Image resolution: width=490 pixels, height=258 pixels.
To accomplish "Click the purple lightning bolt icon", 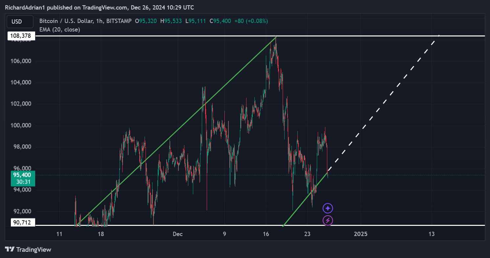I will click(328, 220).
